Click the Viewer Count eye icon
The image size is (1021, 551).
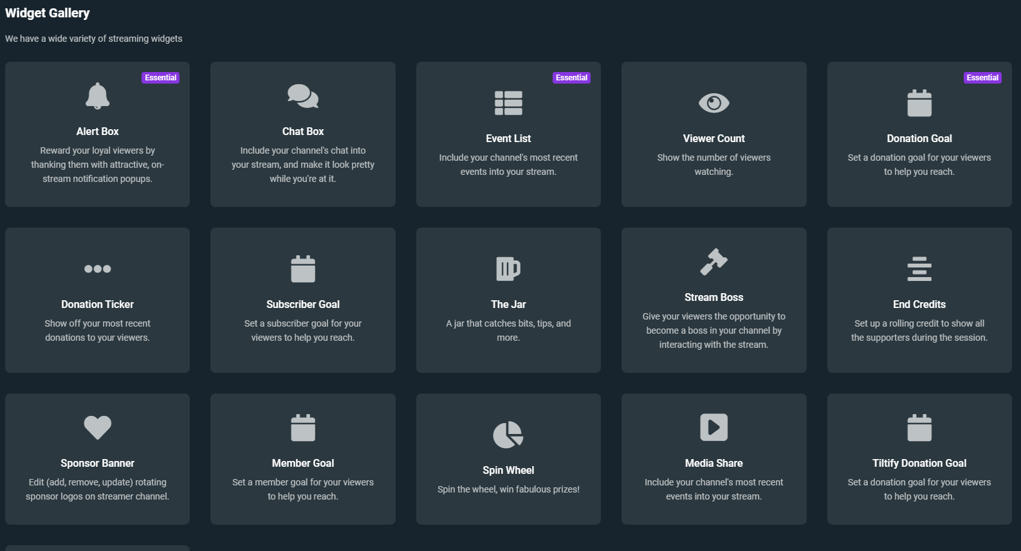point(713,103)
